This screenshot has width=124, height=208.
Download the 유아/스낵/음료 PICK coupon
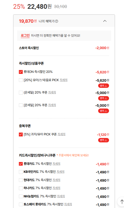point(104,86)
